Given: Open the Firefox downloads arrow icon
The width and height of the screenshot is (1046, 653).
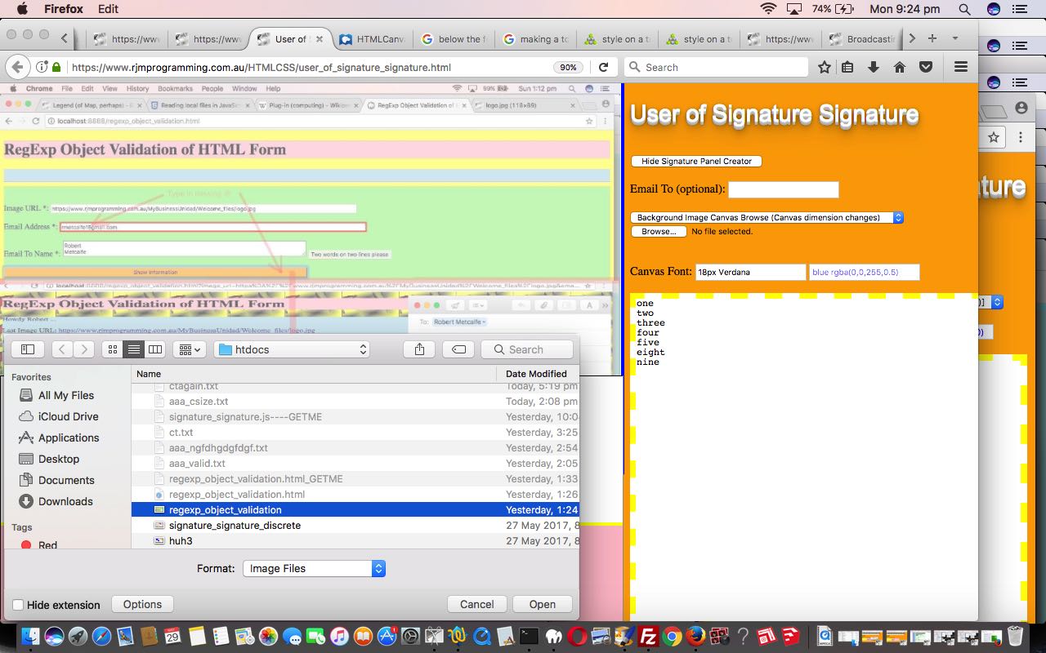Looking at the screenshot, I should (874, 67).
